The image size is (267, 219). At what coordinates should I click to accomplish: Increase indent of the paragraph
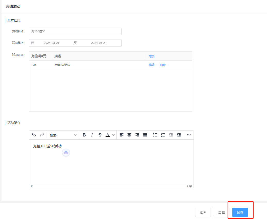tap(179, 135)
